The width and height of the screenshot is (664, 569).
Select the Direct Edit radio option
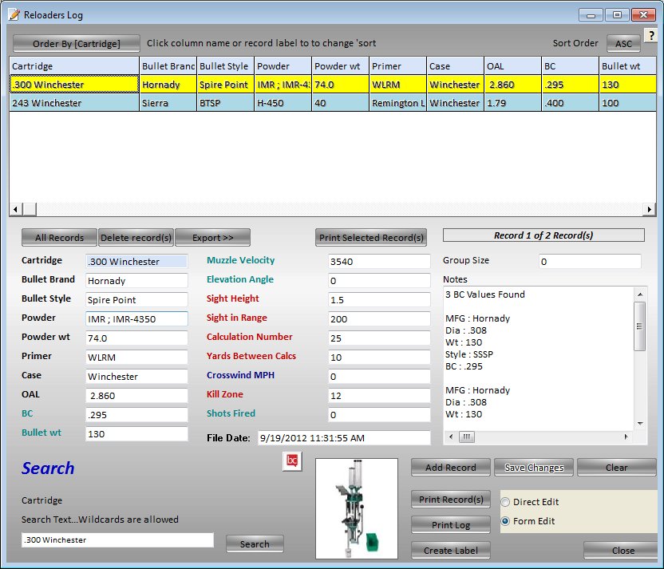pyautogui.click(x=505, y=502)
